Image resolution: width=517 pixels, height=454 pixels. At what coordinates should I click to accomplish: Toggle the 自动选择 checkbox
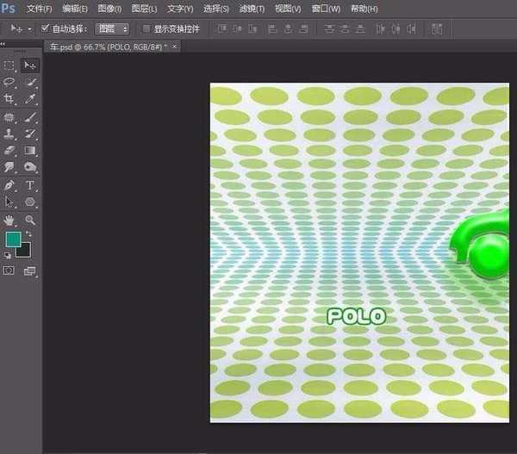46,28
